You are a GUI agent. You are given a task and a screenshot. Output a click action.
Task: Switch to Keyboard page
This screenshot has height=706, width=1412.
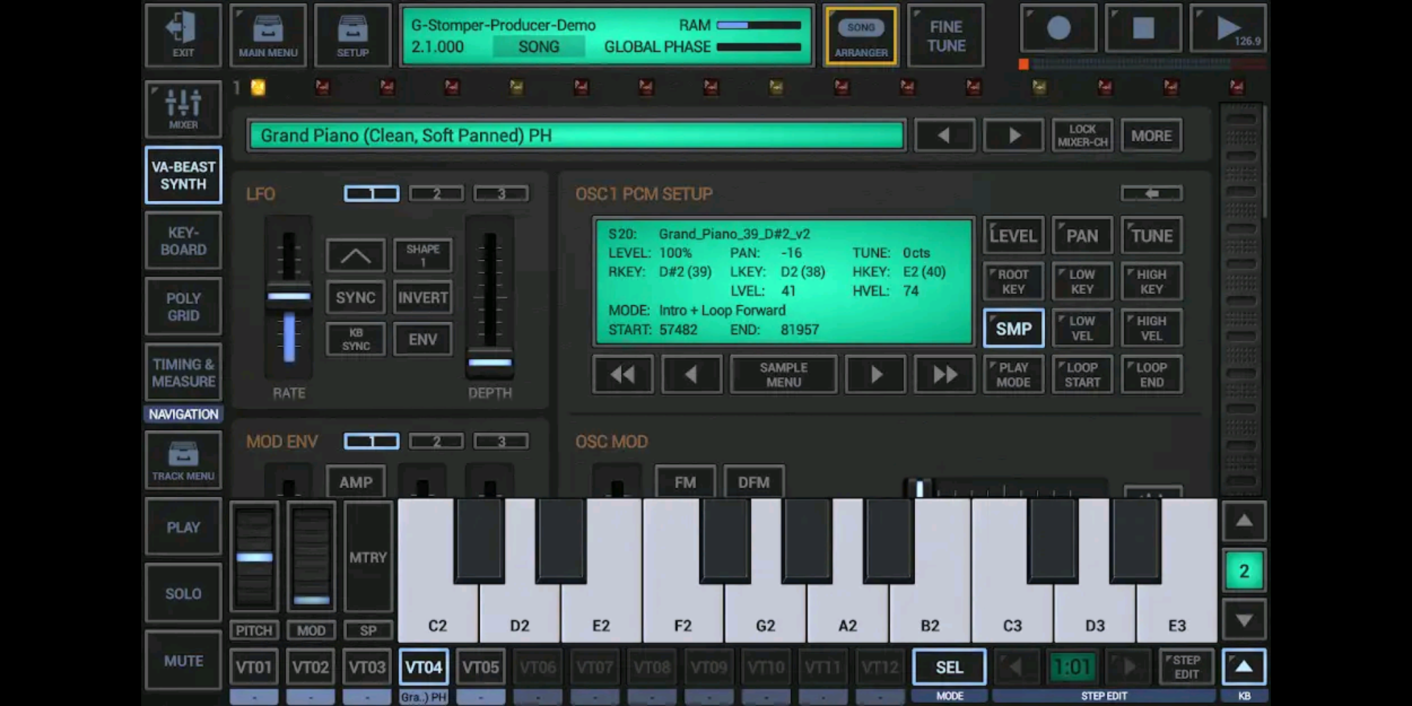coord(183,241)
